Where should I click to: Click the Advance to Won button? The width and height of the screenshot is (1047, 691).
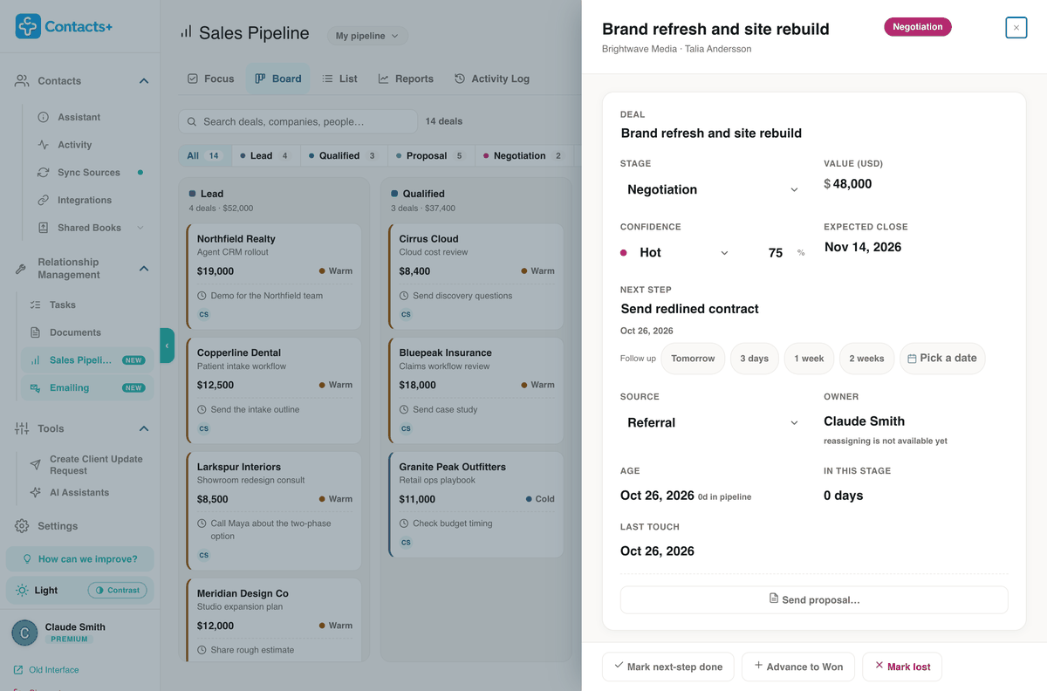[798, 667]
